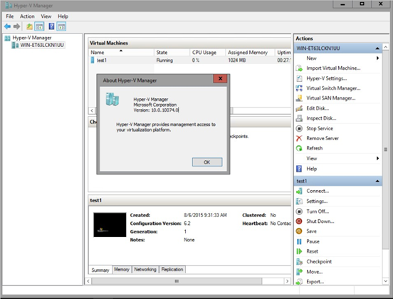Click the bottom scrollbar left arrow
The width and height of the screenshot is (393, 299).
[x=88, y=281]
